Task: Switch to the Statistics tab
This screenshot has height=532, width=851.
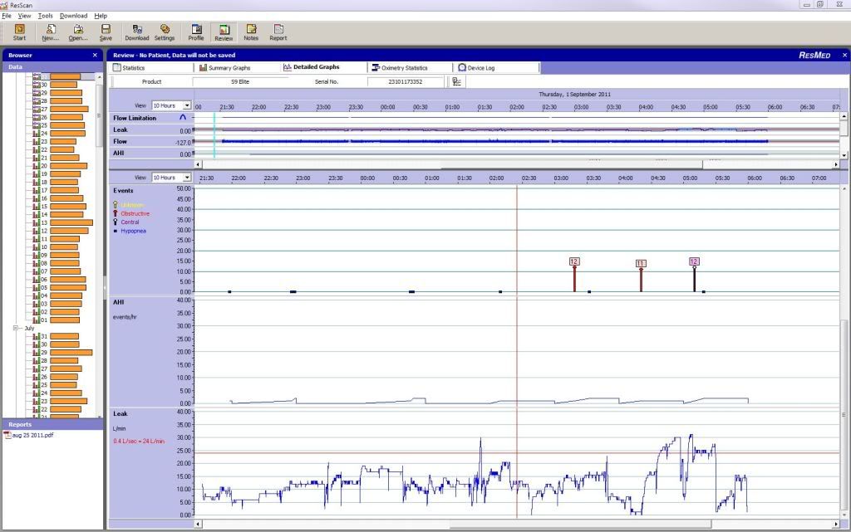Action: coord(152,68)
